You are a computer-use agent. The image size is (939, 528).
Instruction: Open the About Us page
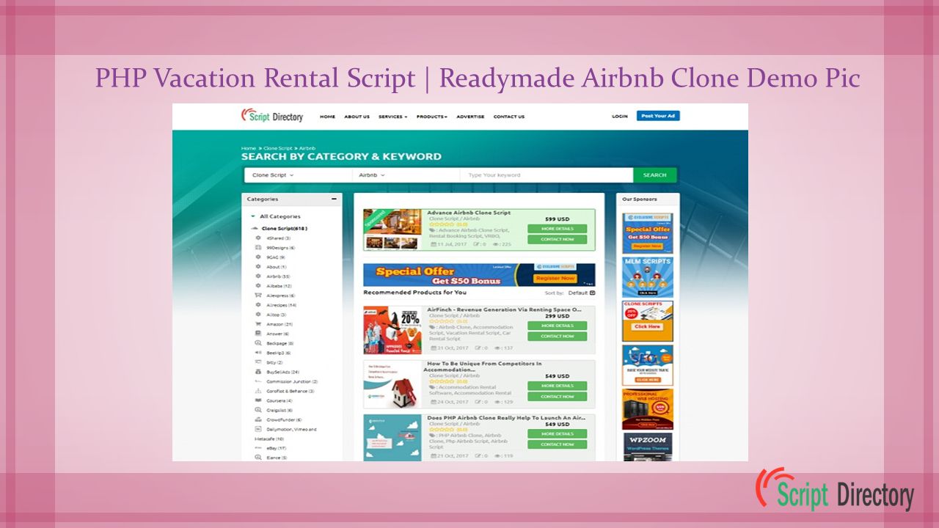tap(357, 117)
